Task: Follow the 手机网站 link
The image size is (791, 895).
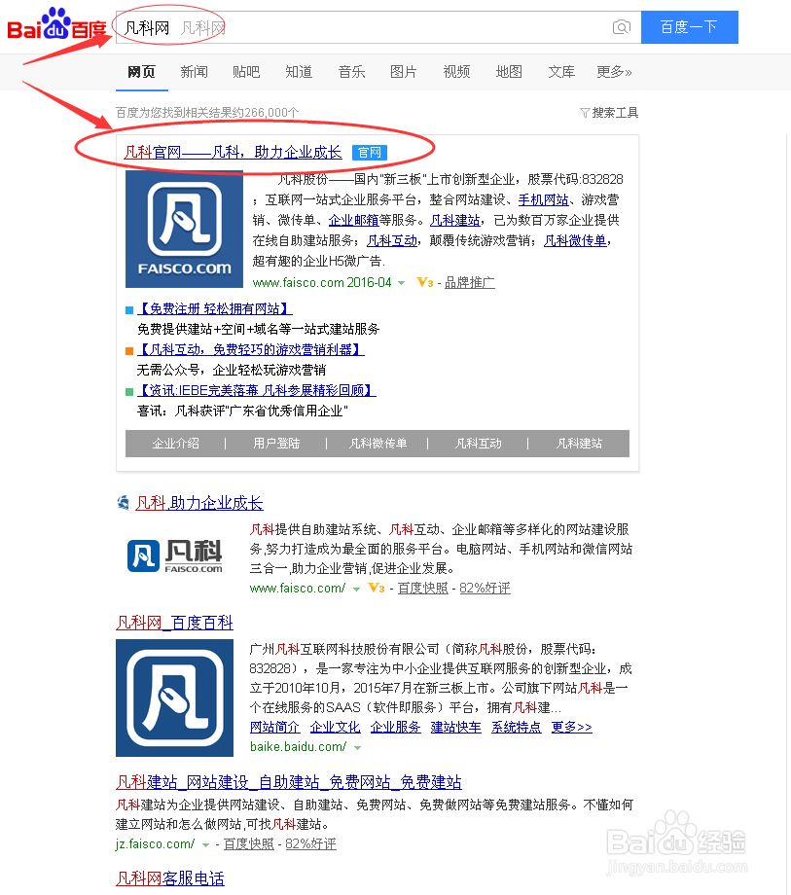Action: pyautogui.click(x=543, y=199)
